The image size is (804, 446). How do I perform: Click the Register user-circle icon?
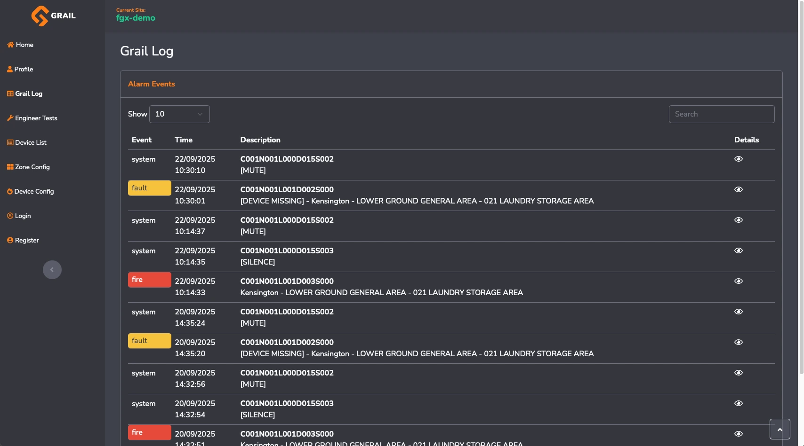10,240
